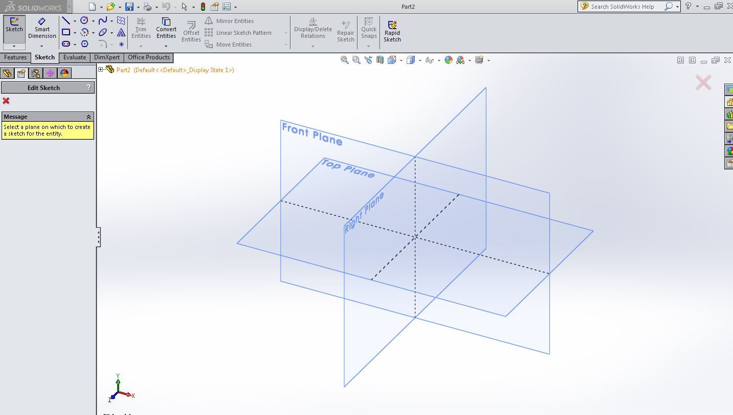Open the Evaluate ribbon tab

[75, 57]
